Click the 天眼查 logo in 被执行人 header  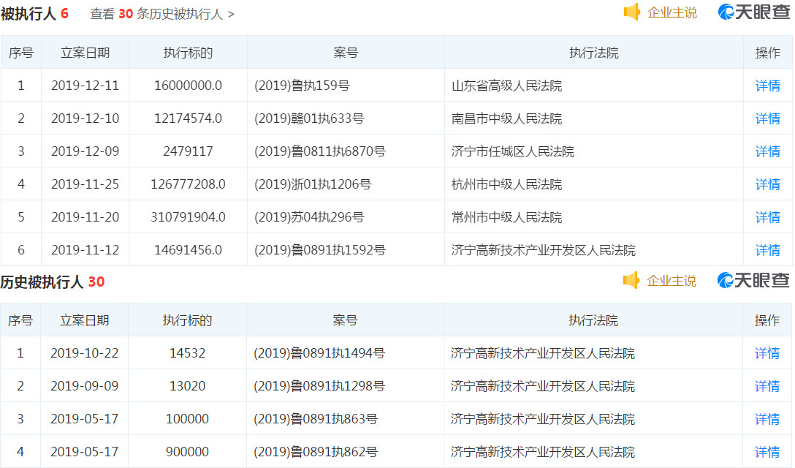pos(753,12)
